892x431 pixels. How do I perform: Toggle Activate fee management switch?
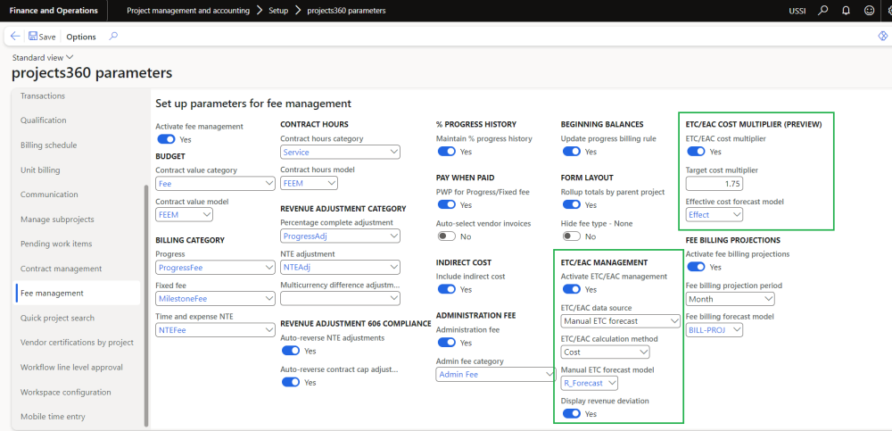coord(165,139)
